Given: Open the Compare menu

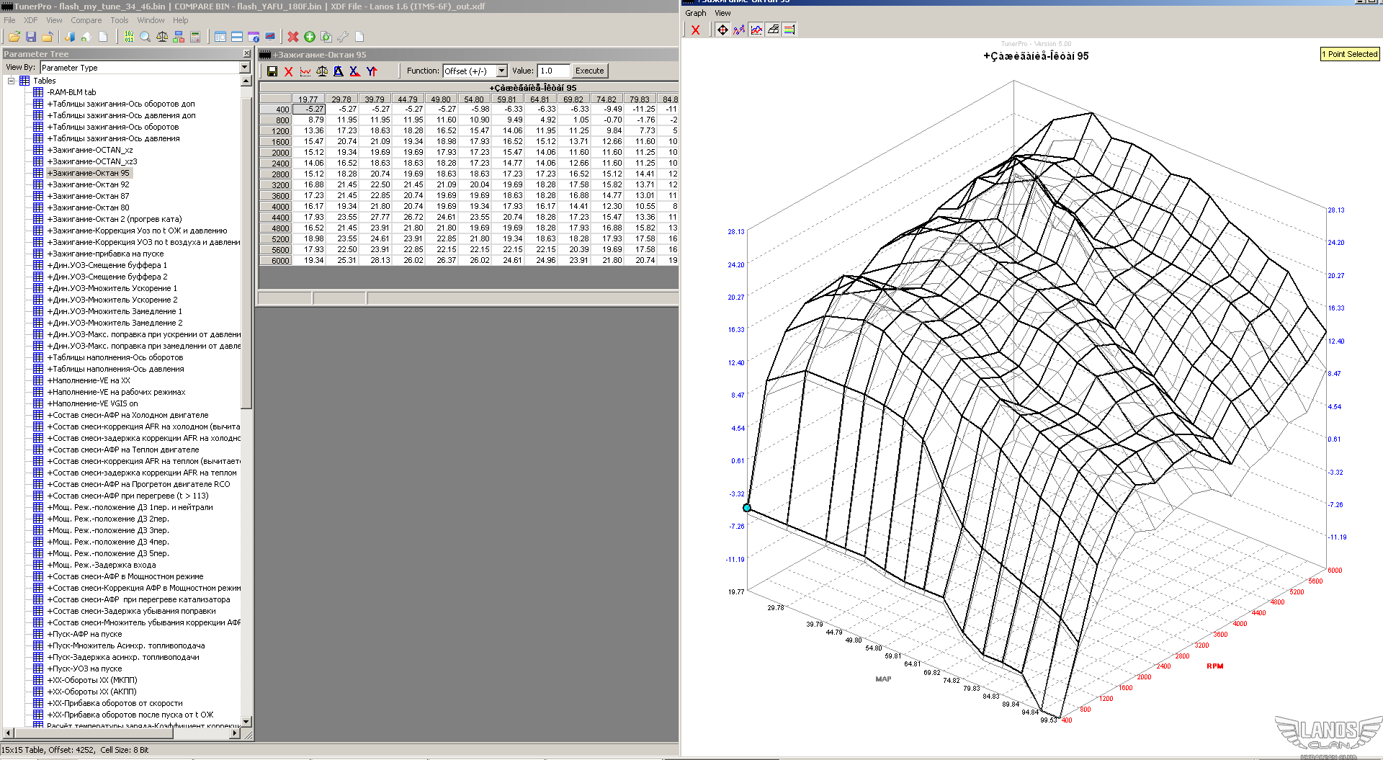Looking at the screenshot, I should [x=86, y=20].
